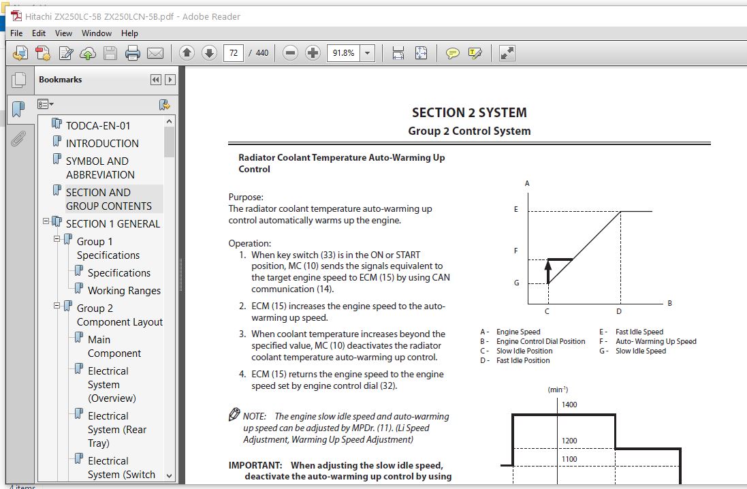
Task: Click the bookmarks scrollbar thumb
Action: click(169, 142)
